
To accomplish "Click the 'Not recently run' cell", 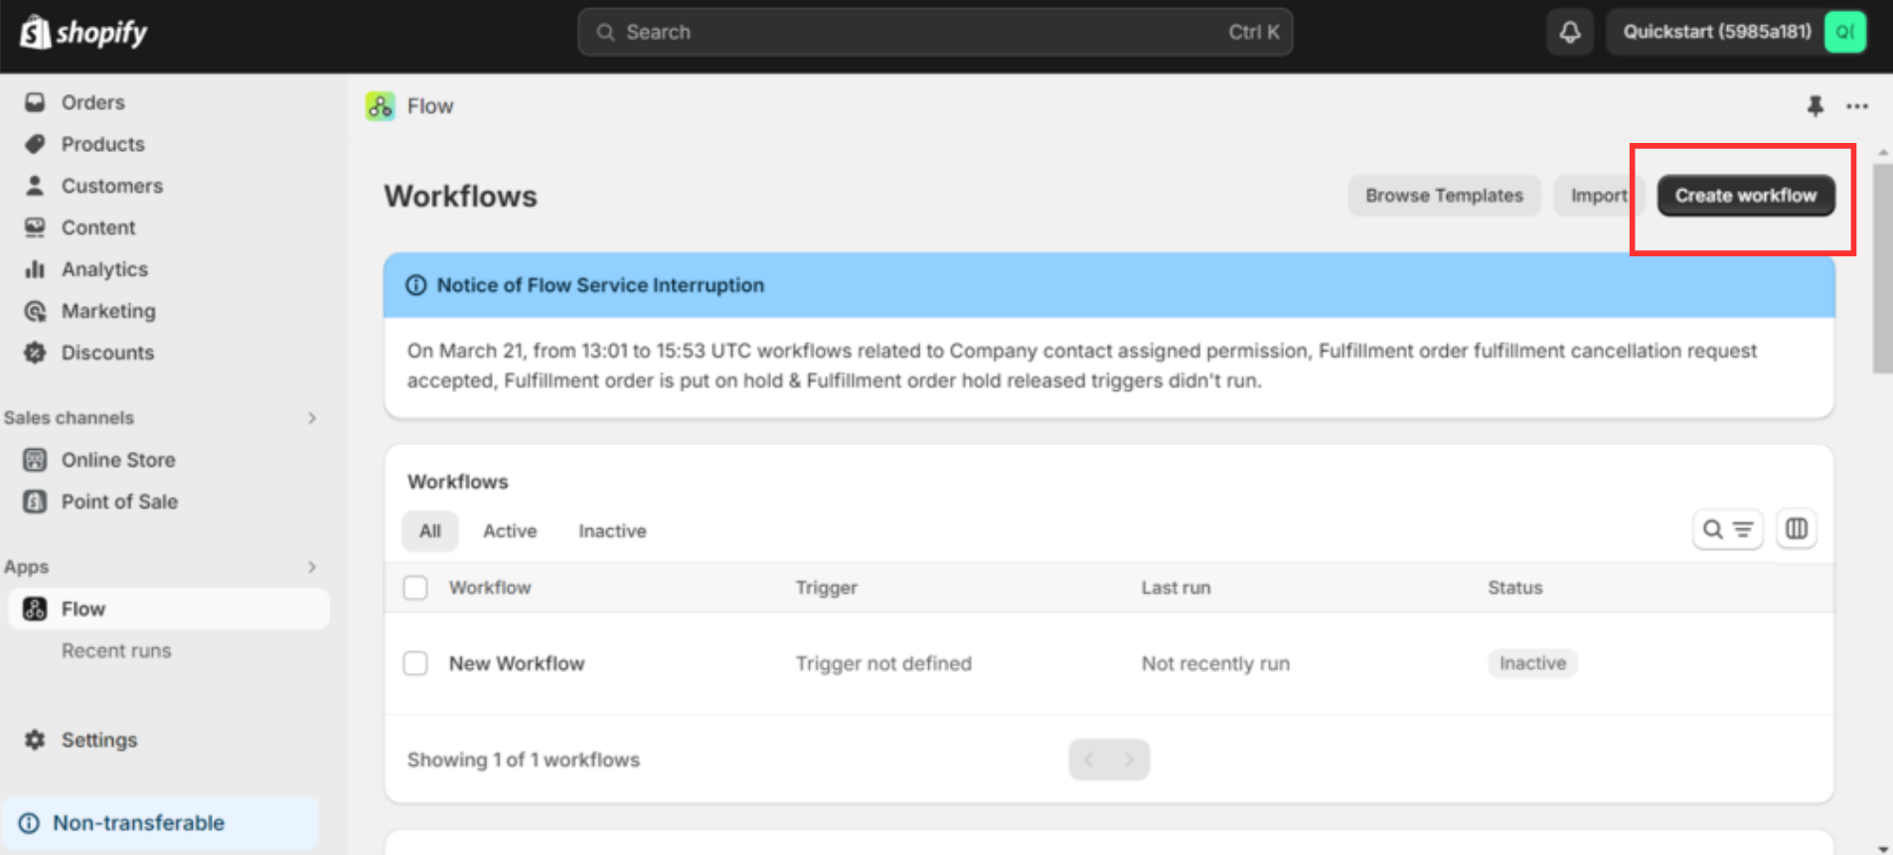I will [1215, 663].
